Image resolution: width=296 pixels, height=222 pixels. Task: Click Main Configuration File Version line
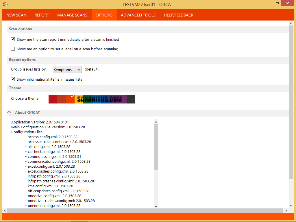48,127
